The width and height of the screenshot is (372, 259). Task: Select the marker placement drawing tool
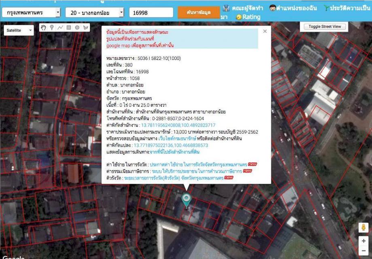point(52,28)
